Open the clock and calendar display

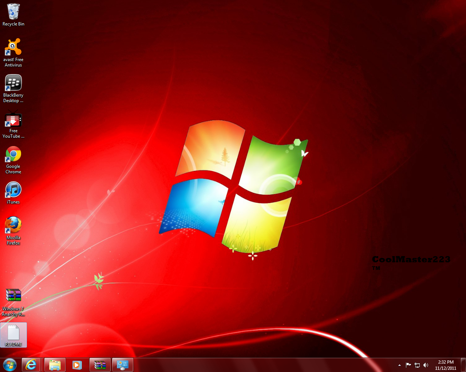(445, 364)
